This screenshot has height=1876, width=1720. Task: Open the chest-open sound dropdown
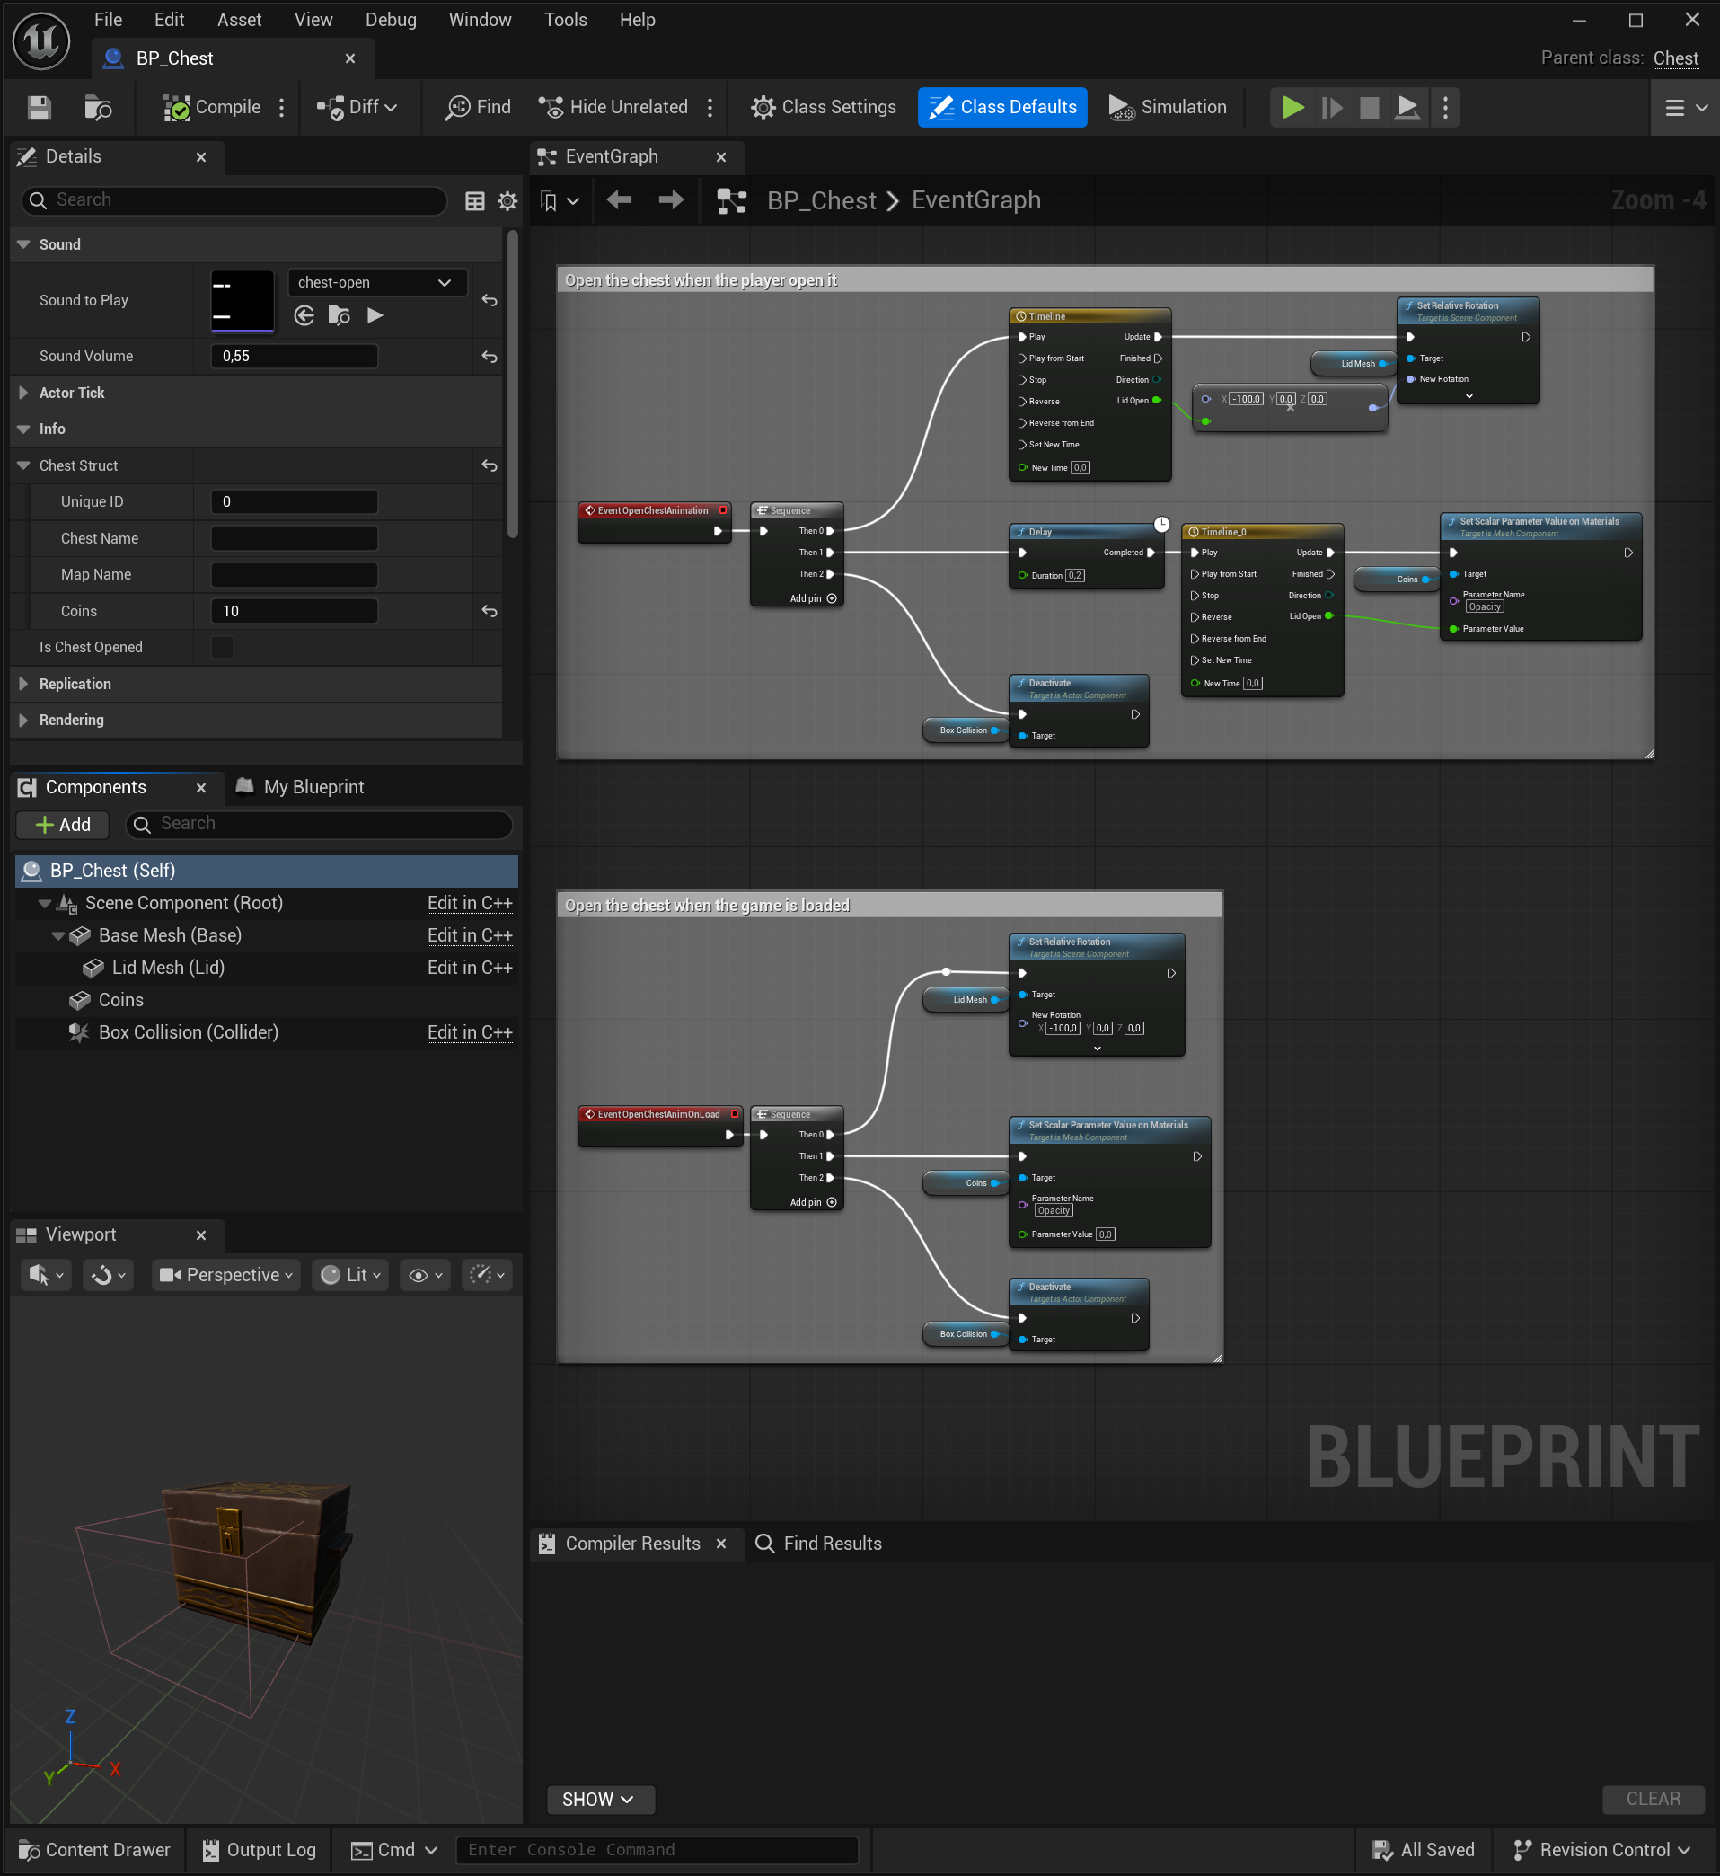(377, 282)
